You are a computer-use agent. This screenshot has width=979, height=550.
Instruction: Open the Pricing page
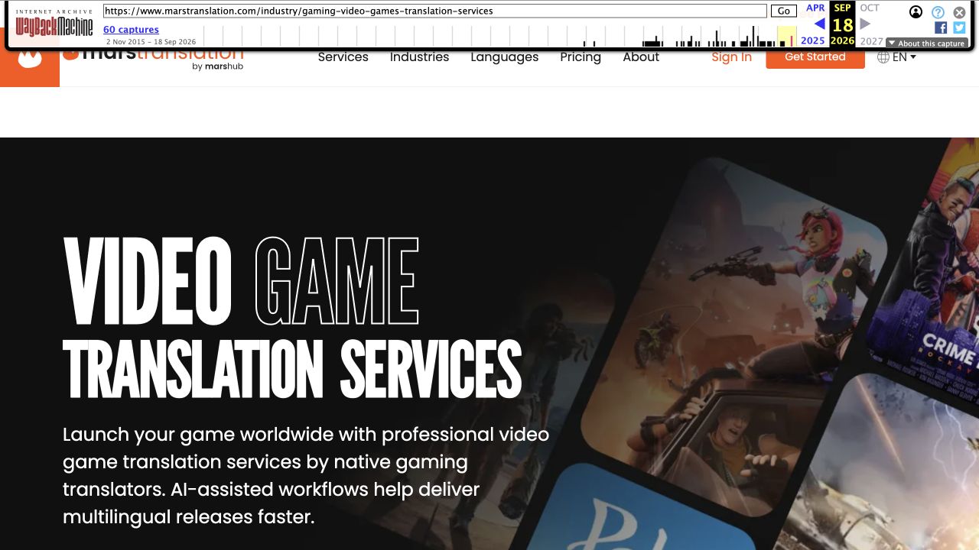coord(581,57)
